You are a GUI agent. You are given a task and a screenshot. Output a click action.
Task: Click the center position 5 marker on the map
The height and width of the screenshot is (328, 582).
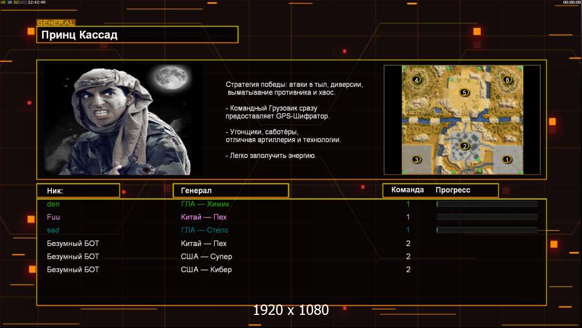[465, 92]
